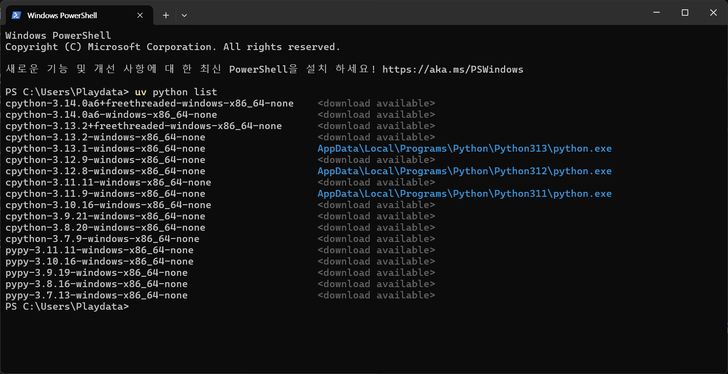Click download available text for cpython-3.12.9
The width and height of the screenshot is (728, 374).
pyautogui.click(x=377, y=160)
